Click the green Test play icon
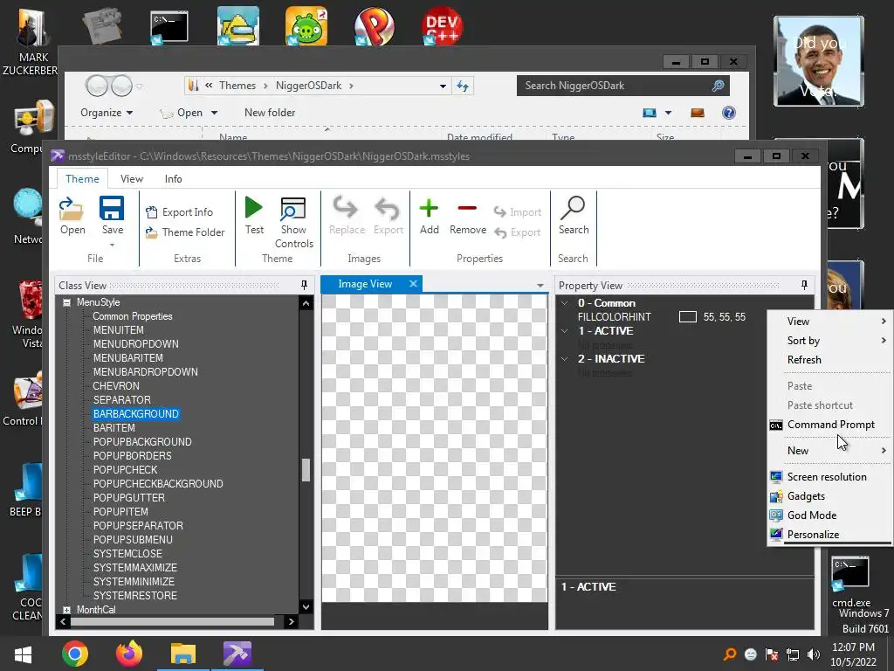 coord(254,208)
